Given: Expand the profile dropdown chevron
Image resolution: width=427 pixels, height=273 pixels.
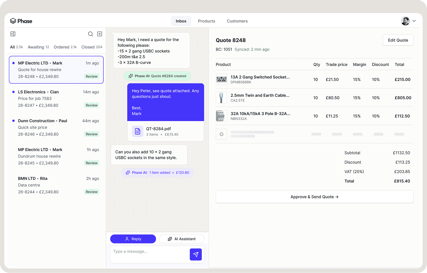Looking at the screenshot, I should [x=414, y=21].
